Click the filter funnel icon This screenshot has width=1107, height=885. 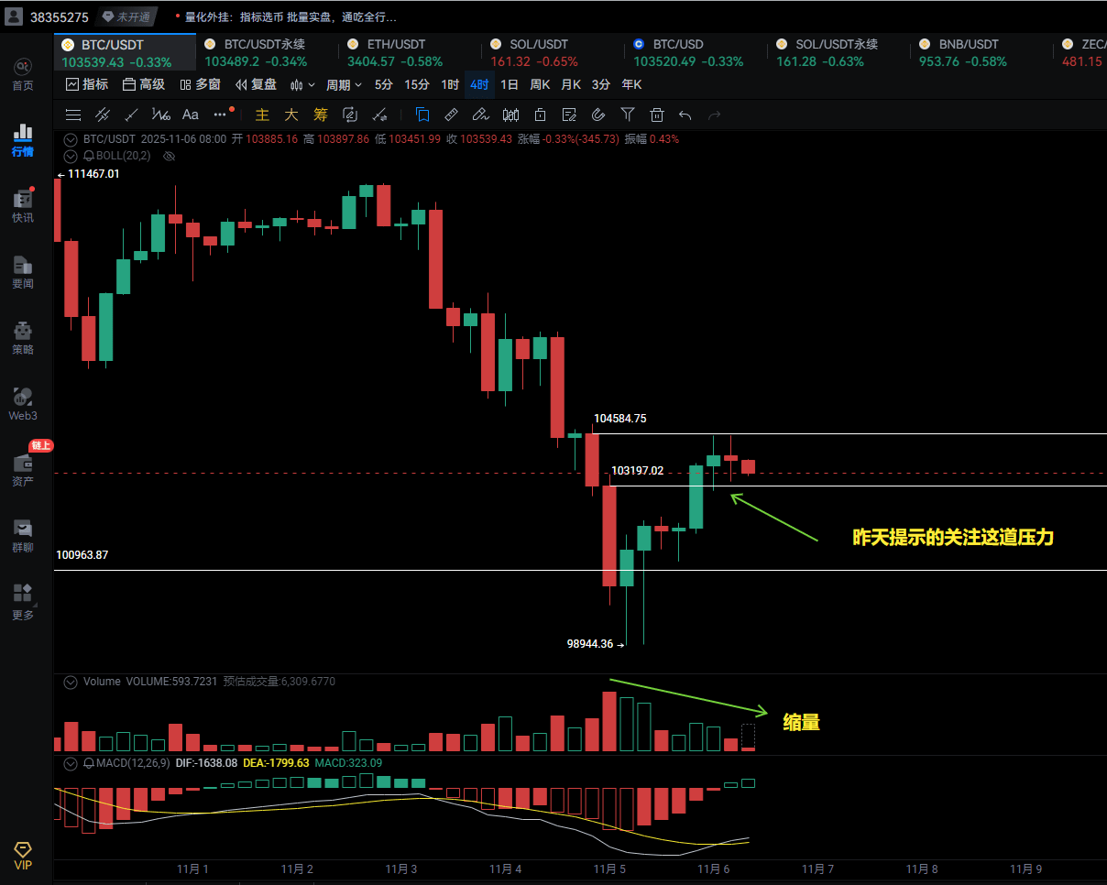[x=628, y=115]
